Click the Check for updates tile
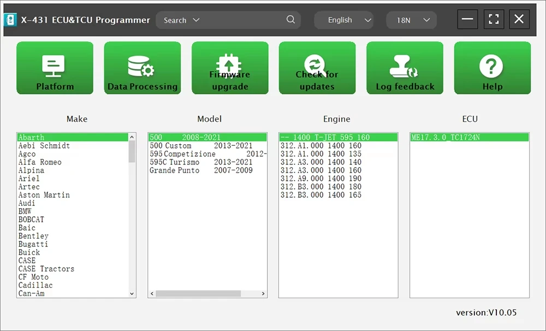Image resolution: width=546 pixels, height=331 pixels. [x=317, y=68]
